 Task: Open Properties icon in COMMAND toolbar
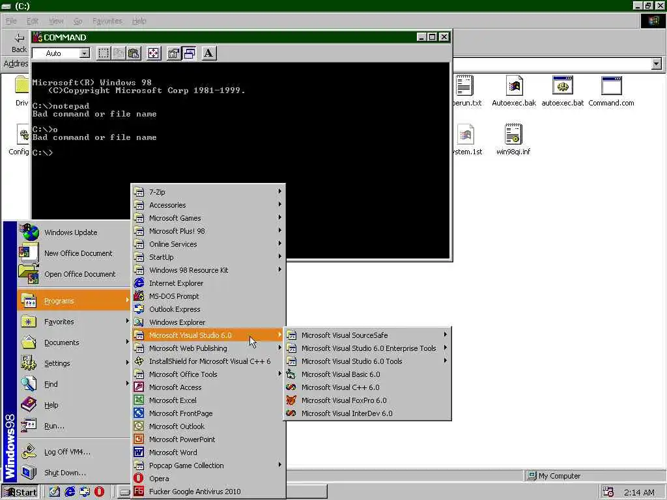point(173,53)
